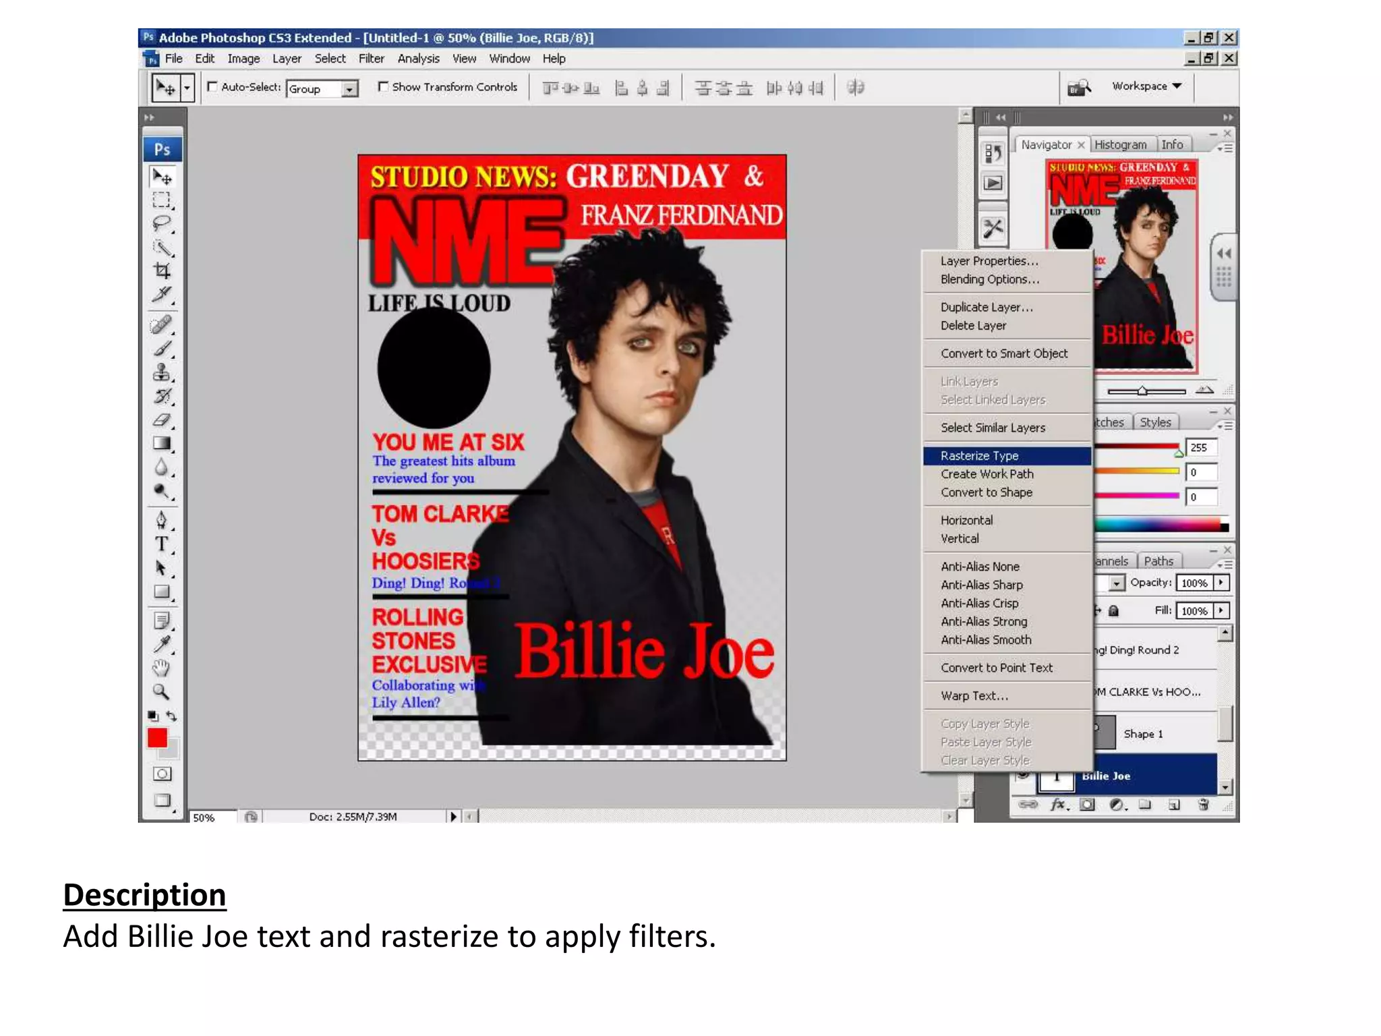Choose Blending Options entry
This screenshot has height=1036, width=1381.
point(1007,279)
